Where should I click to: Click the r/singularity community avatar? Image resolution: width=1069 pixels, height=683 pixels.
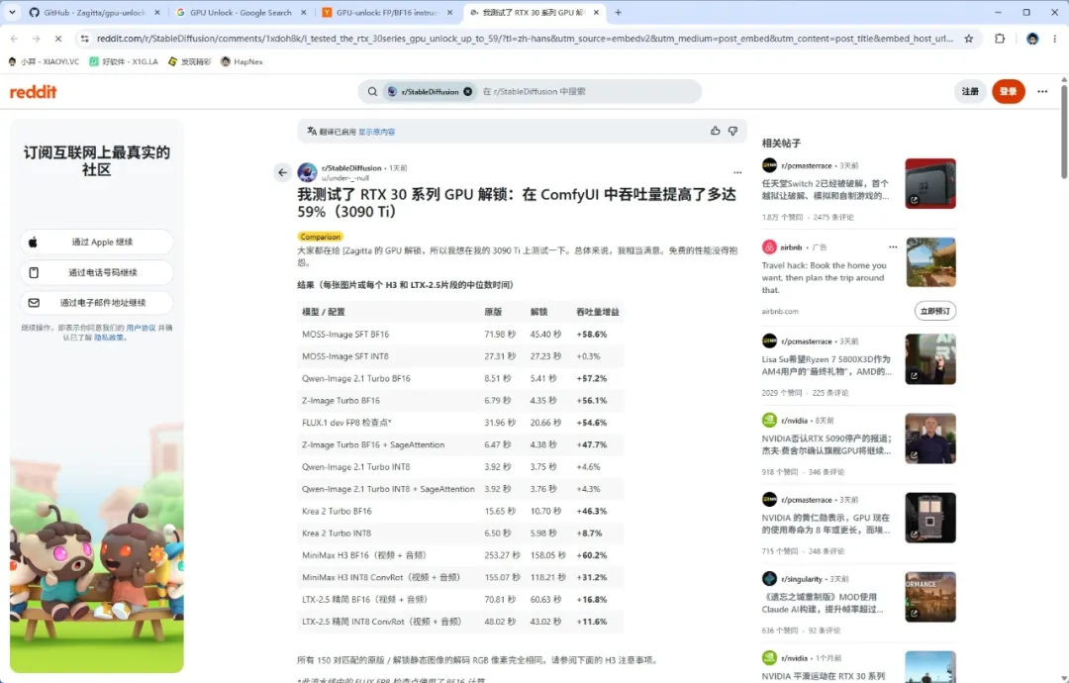(769, 579)
